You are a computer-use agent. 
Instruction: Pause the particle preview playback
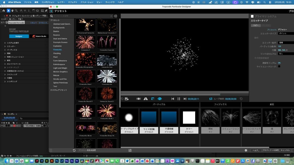tap(179, 99)
